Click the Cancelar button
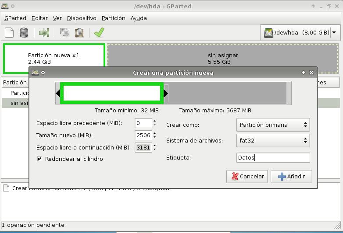 pos(247,177)
